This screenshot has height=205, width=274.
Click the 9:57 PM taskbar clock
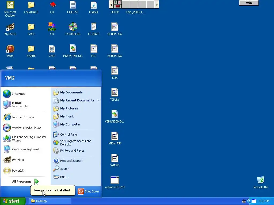(x=264, y=201)
